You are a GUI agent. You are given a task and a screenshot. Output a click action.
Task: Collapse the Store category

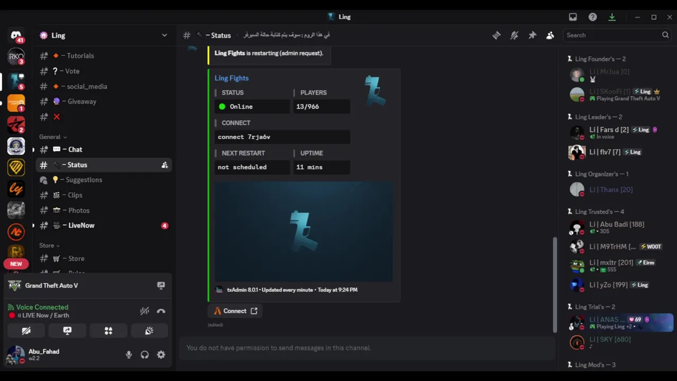click(x=49, y=246)
